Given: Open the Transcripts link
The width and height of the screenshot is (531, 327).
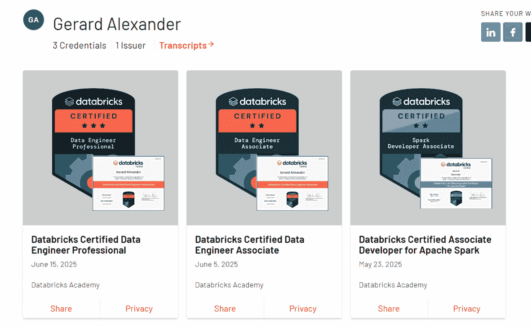Looking at the screenshot, I should [186, 45].
